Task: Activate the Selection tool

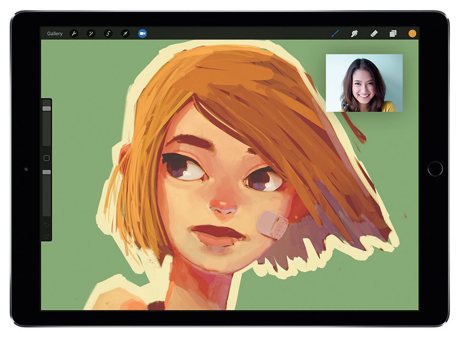Action: (x=108, y=33)
